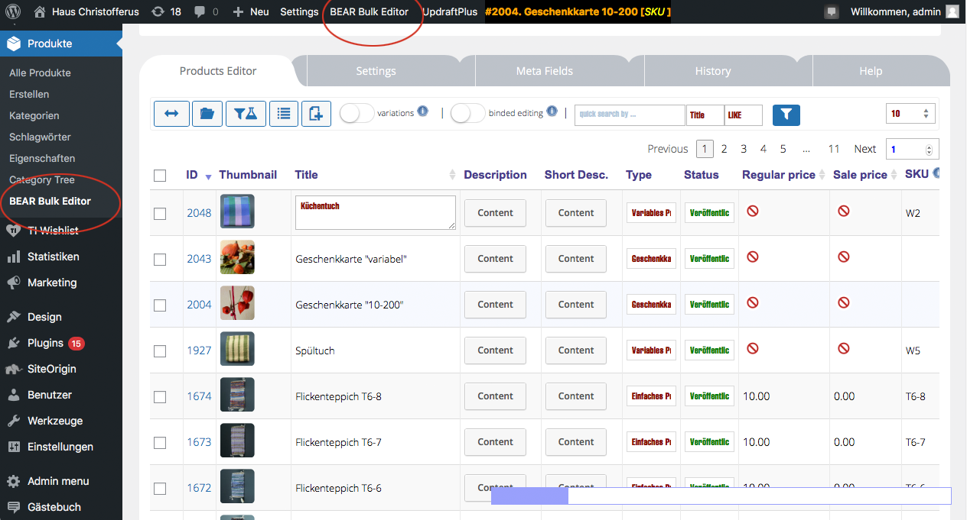Click the Küchentuch title text area
Viewport: 967px width, 520px height.
pos(376,213)
